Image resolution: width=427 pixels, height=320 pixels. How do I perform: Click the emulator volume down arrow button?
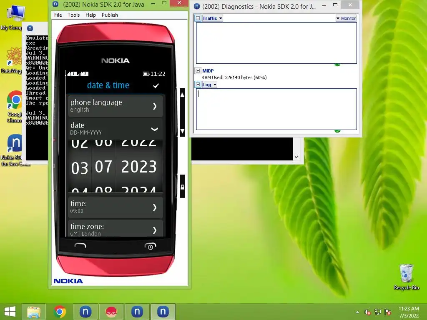[x=182, y=131]
